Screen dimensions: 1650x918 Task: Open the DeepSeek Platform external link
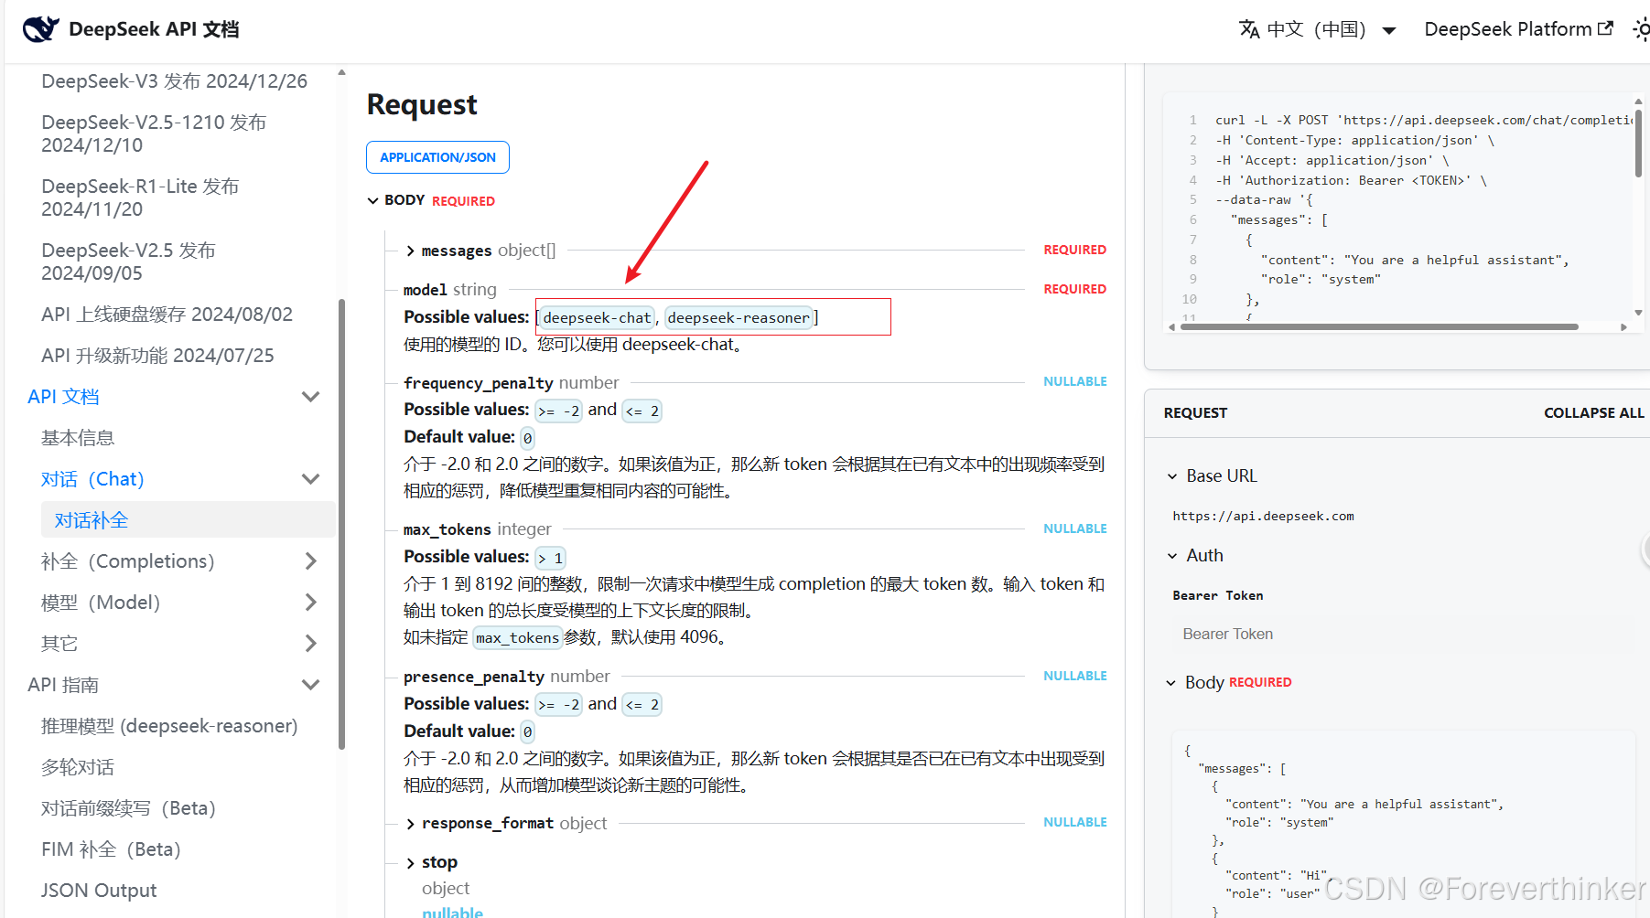click(x=1518, y=29)
